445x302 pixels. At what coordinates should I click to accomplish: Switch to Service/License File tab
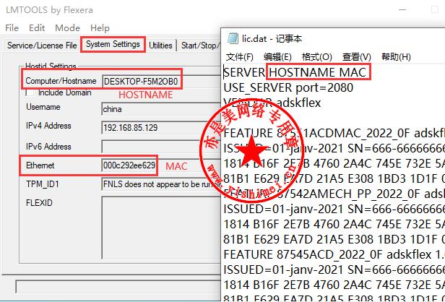[x=42, y=46]
